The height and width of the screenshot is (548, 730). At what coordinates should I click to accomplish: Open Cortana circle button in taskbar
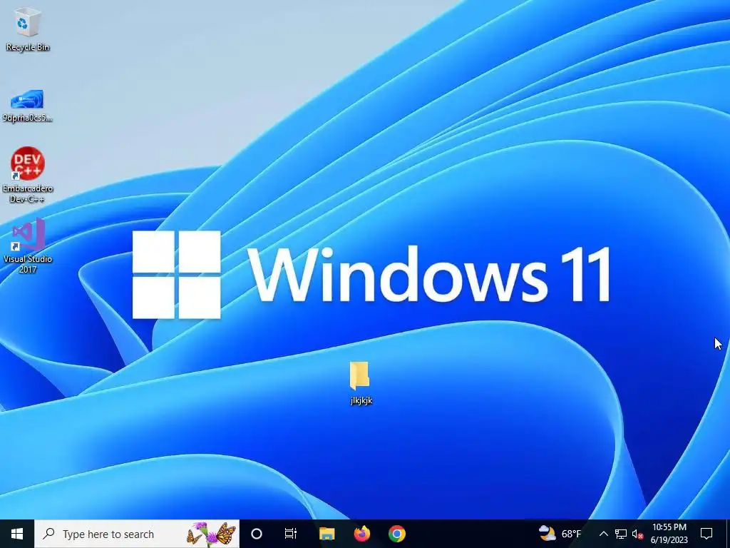click(257, 534)
